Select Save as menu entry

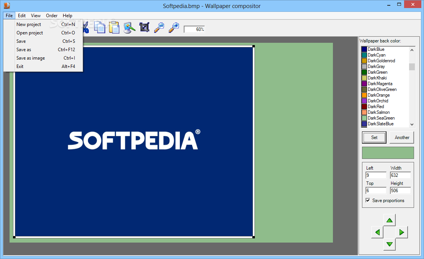pos(43,49)
